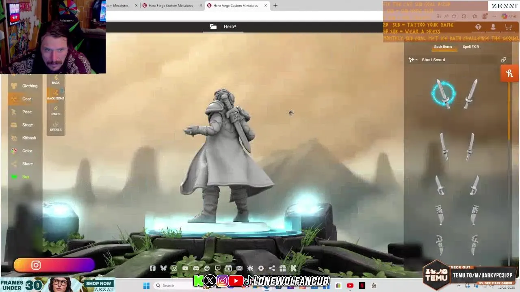Viewport: 520px width, 292px height.
Task: Select the RINGS gear subcategory
Action: [56, 111]
